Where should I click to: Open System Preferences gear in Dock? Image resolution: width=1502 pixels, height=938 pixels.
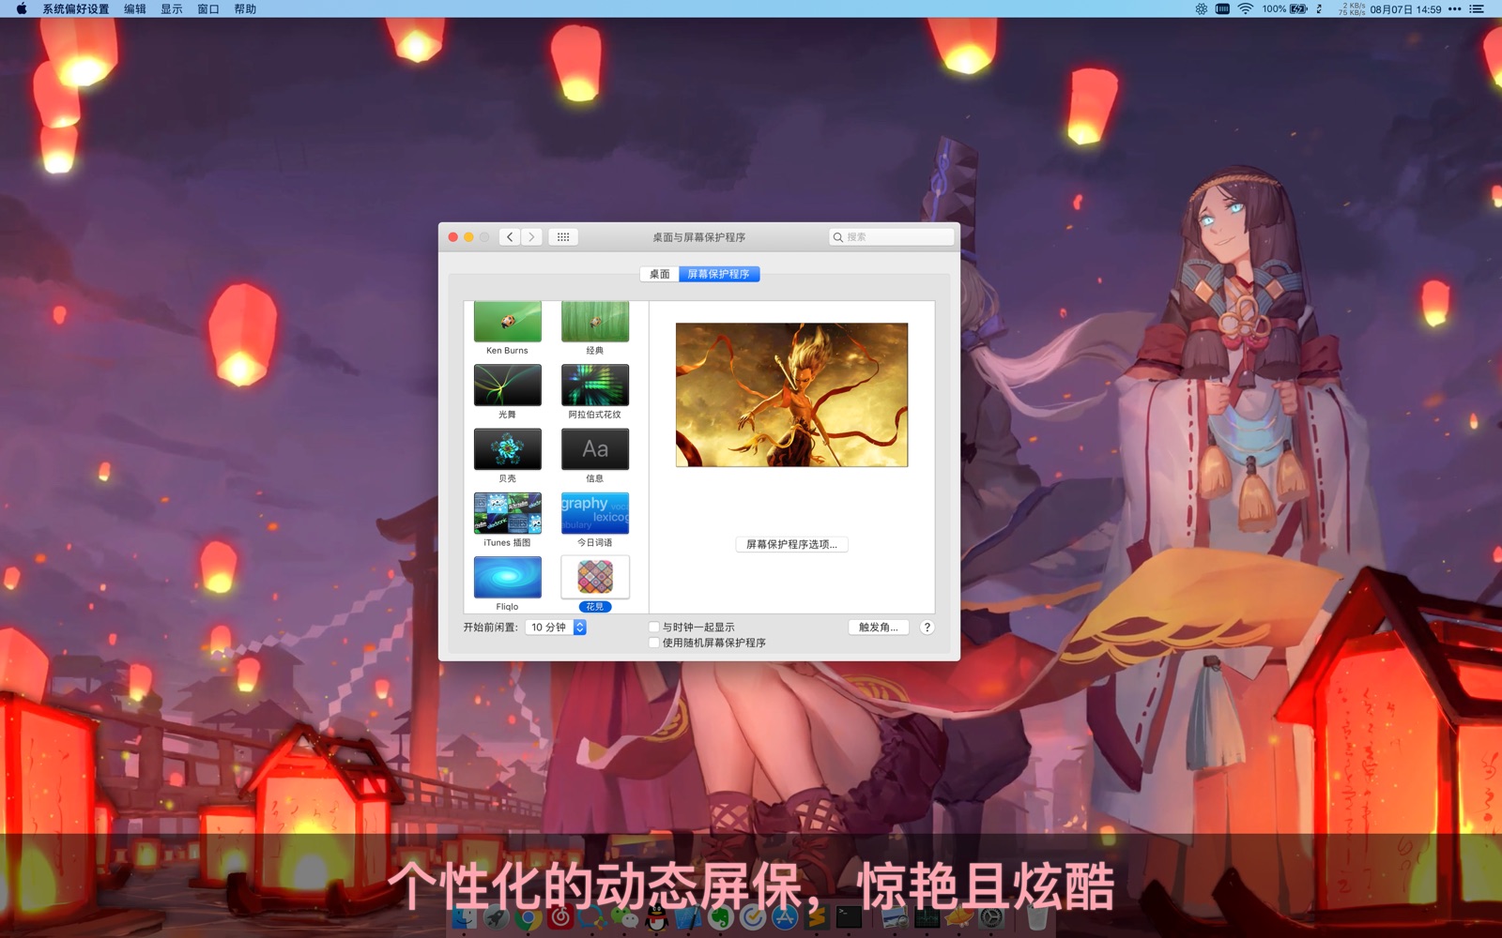(991, 916)
